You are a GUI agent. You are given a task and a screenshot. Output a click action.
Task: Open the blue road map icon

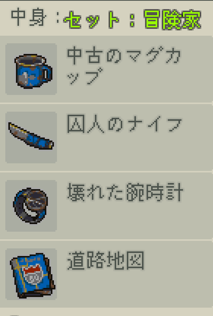(32, 276)
